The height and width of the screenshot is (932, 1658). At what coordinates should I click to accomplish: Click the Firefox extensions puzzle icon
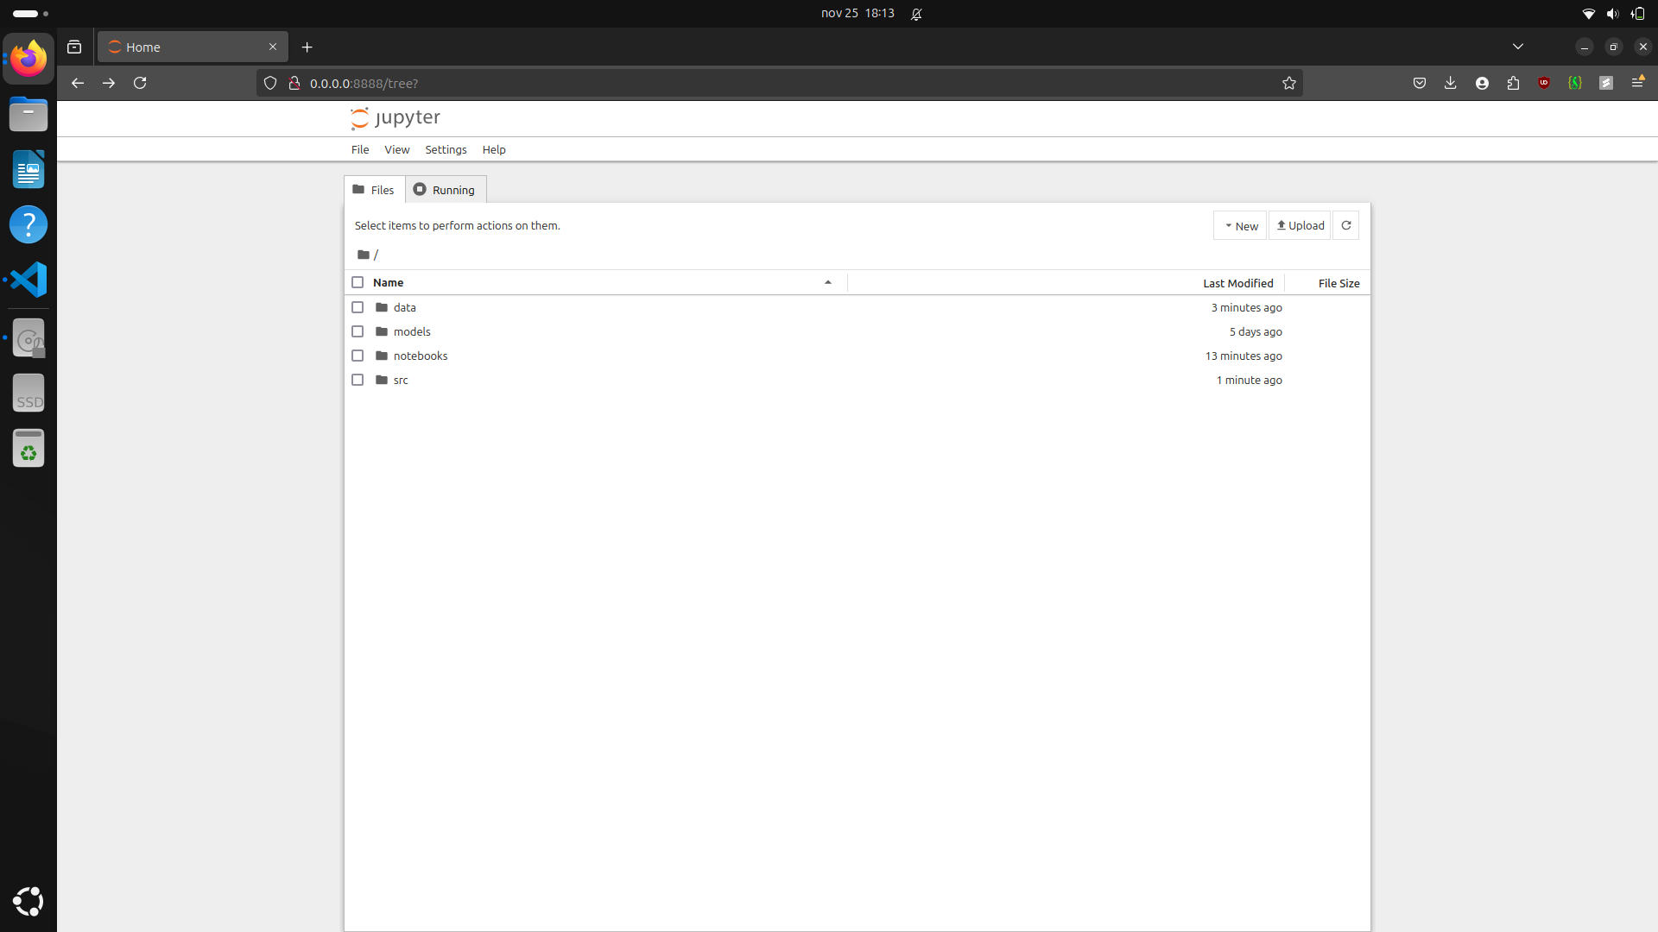tap(1513, 83)
